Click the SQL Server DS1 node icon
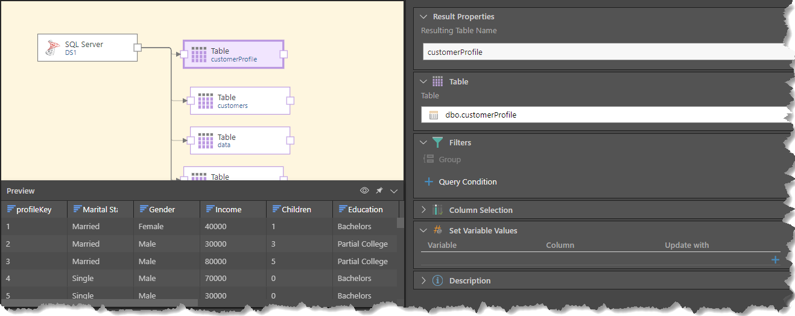 54,48
